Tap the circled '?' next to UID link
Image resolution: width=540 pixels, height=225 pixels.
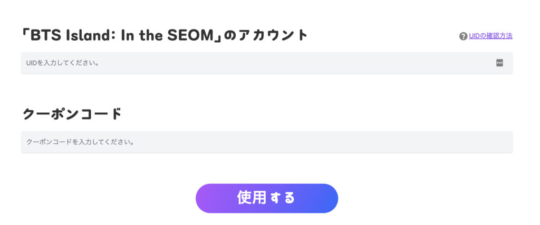point(463,36)
